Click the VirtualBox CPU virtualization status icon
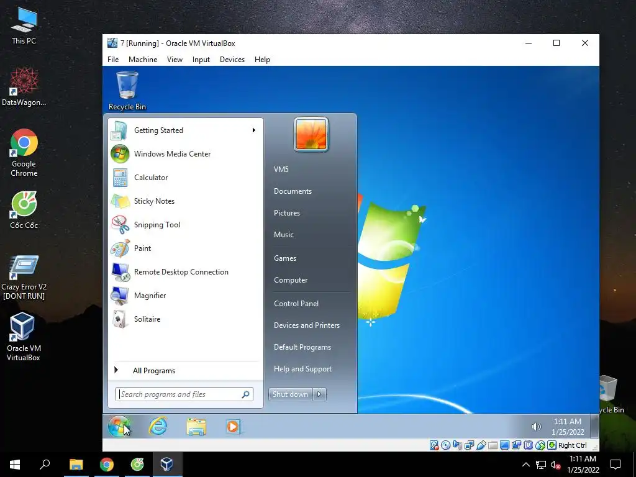 coord(528,445)
